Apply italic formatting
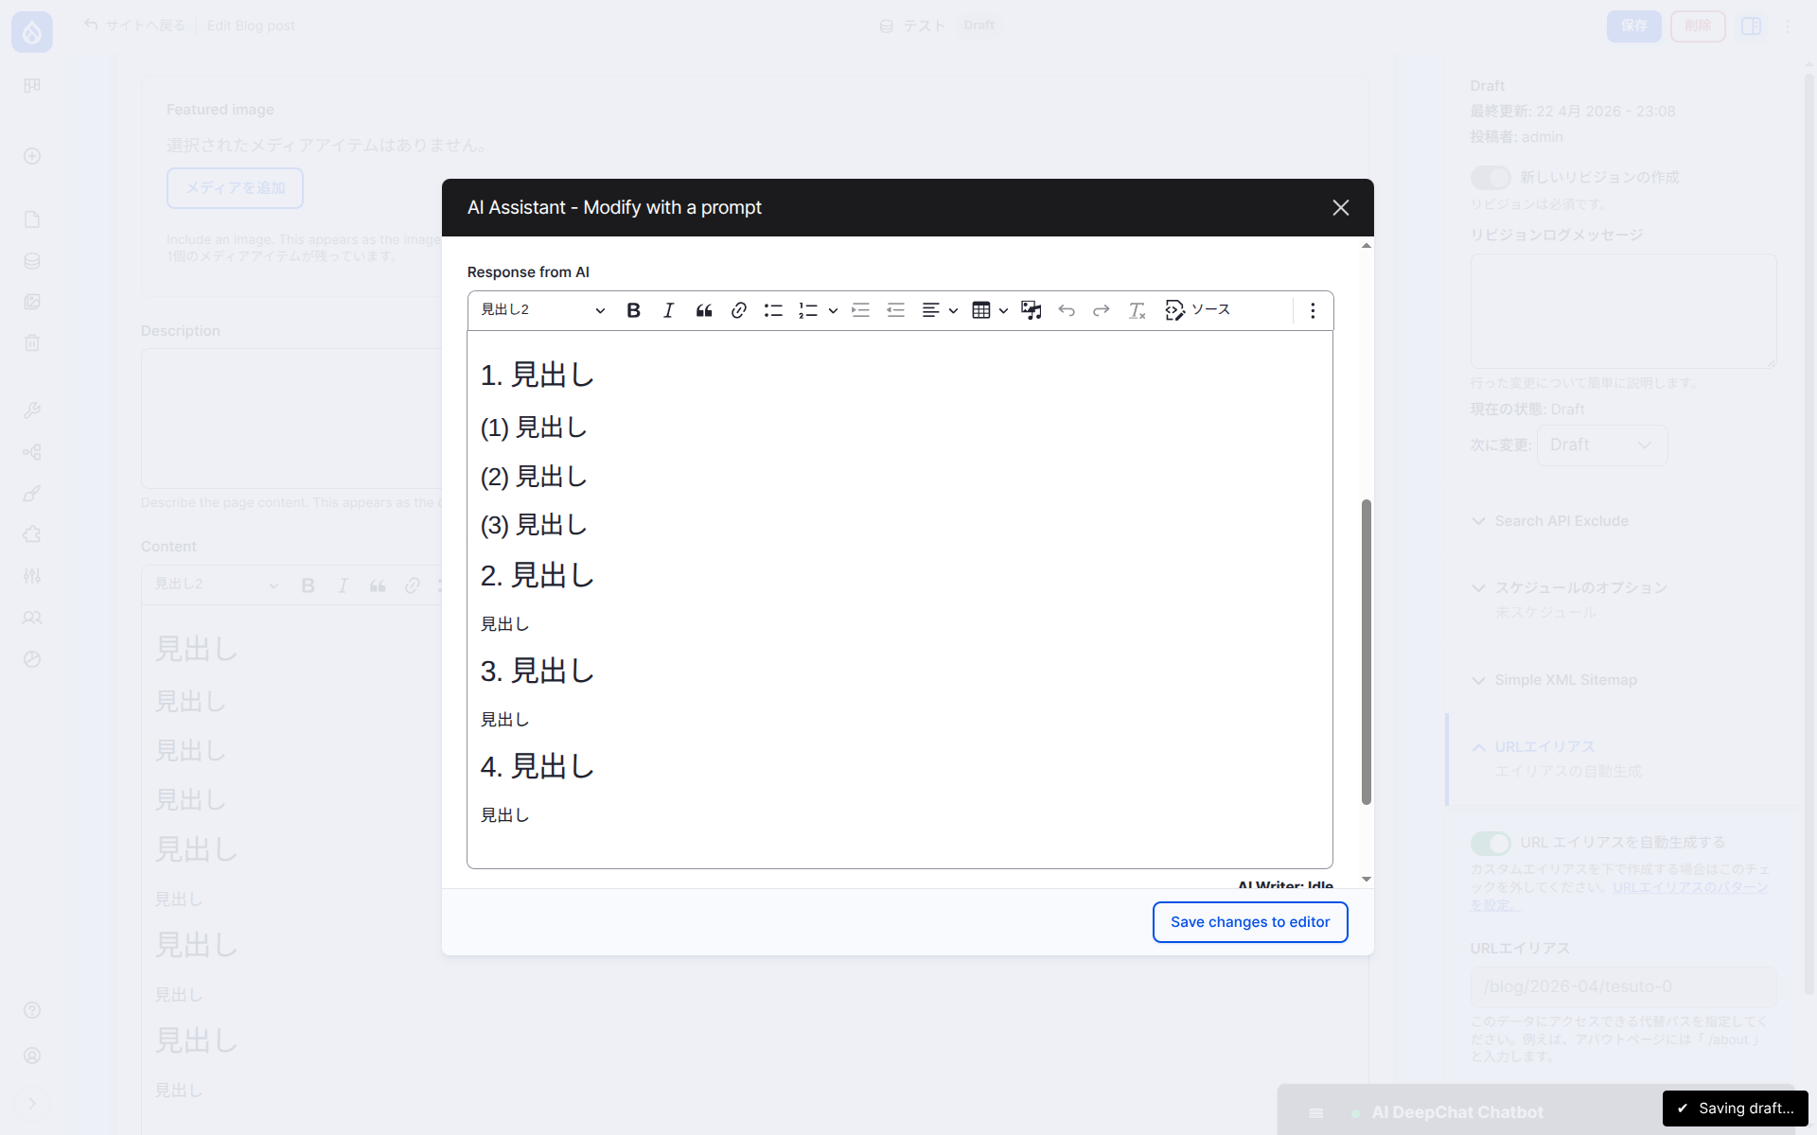 coord(668,309)
